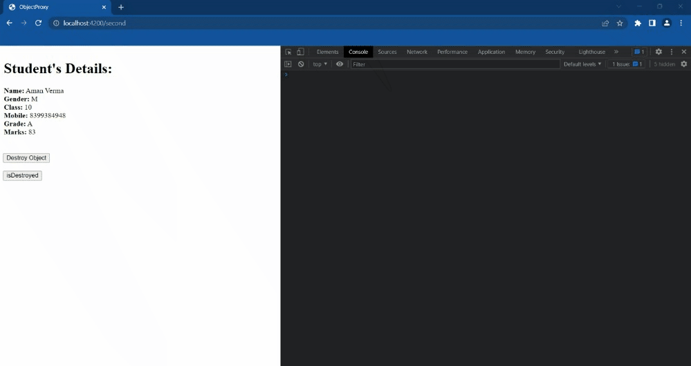This screenshot has width=691, height=366.
Task: Click the browser forward arrow
Action: coord(24,23)
